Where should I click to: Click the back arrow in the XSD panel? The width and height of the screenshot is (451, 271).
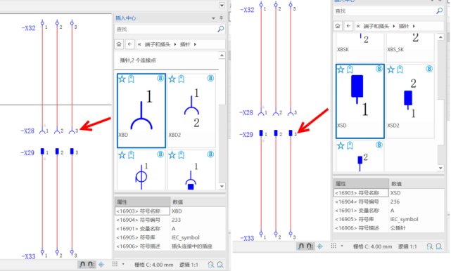[x=348, y=26]
